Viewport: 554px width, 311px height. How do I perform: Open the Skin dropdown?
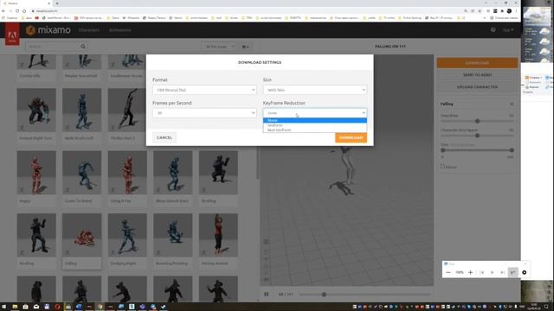tap(315, 90)
